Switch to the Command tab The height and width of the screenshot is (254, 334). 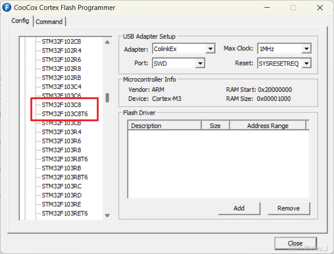click(x=49, y=22)
